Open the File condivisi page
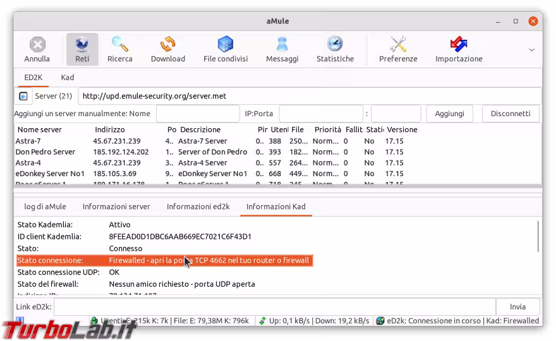The width and height of the screenshot is (556, 341). [226, 49]
